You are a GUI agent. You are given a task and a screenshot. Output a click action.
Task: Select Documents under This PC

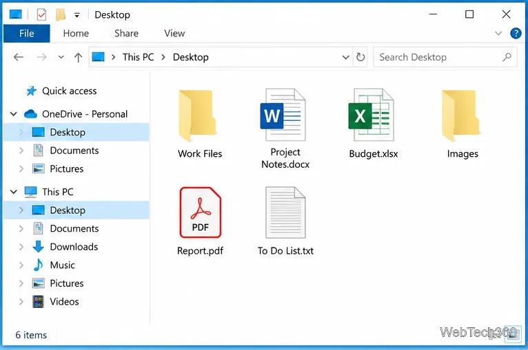click(x=74, y=228)
